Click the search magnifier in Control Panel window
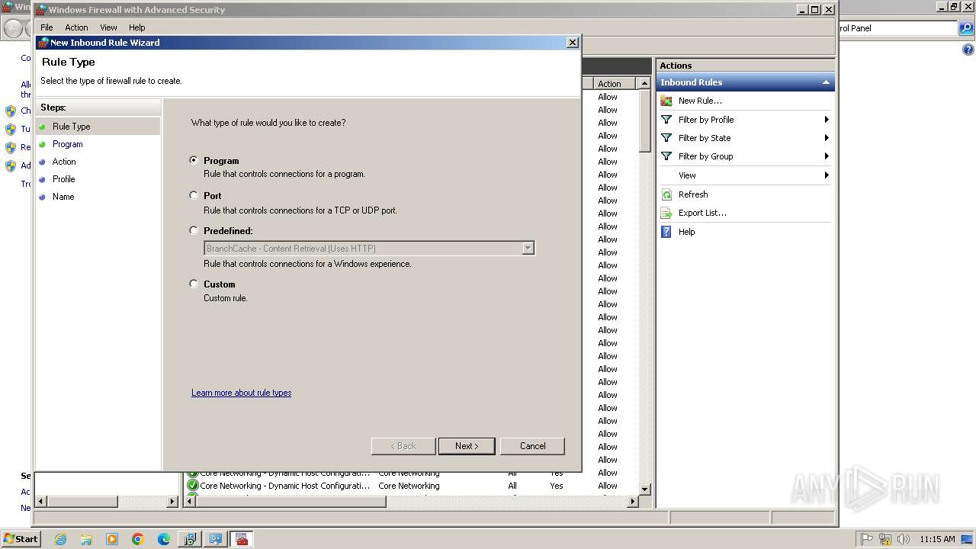976x549 pixels. tap(966, 28)
